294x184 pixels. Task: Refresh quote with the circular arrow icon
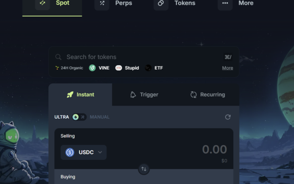tap(228, 117)
